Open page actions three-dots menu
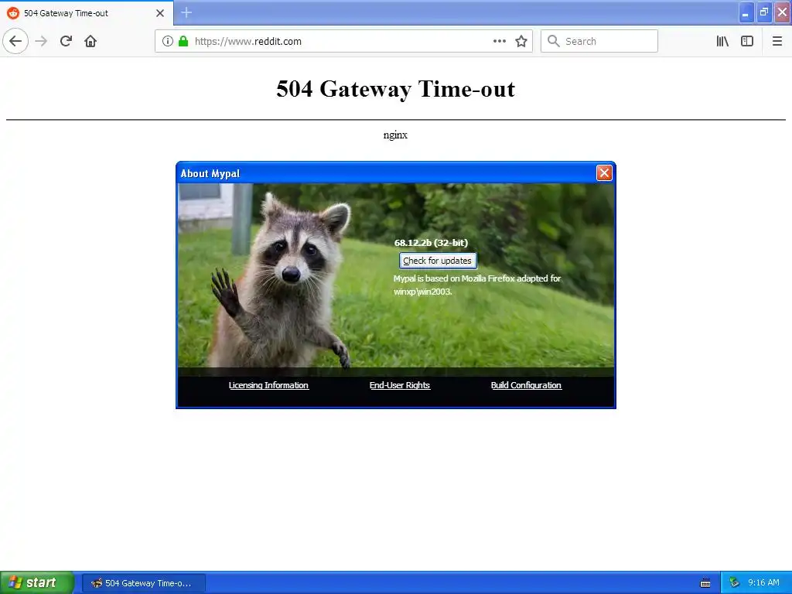Viewport: 792px width, 594px height. [500, 42]
